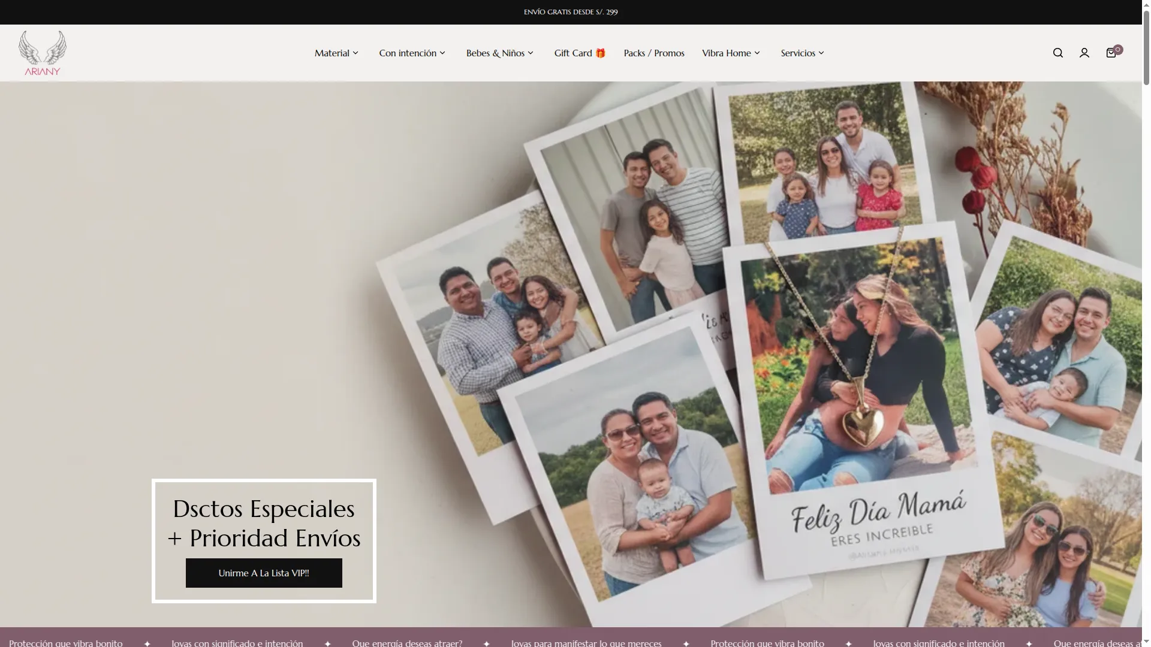
Task: Expand the Con intención menu chevron
Action: tap(442, 53)
